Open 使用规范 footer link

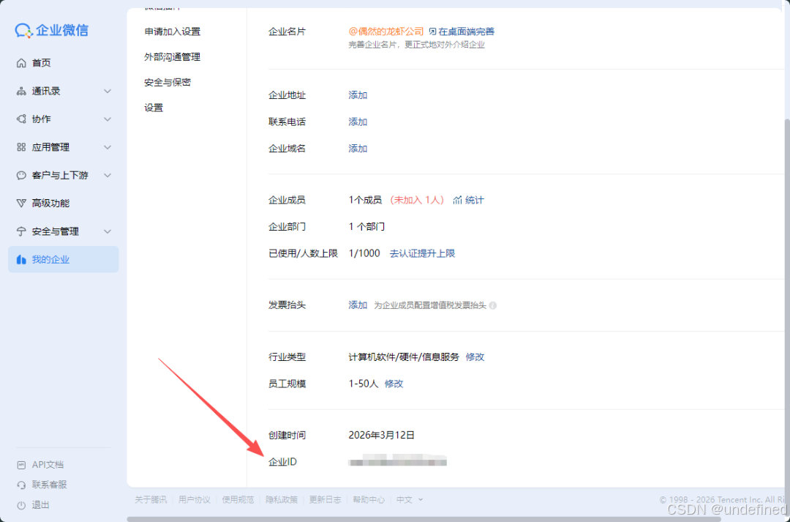(x=238, y=500)
